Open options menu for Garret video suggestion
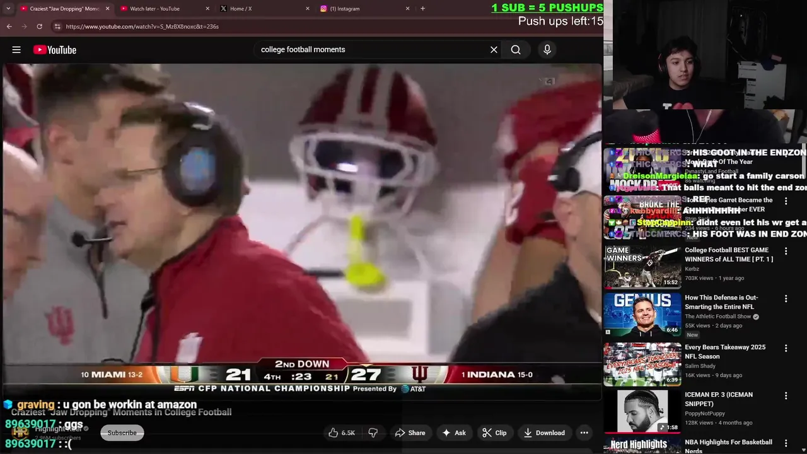 point(786,201)
